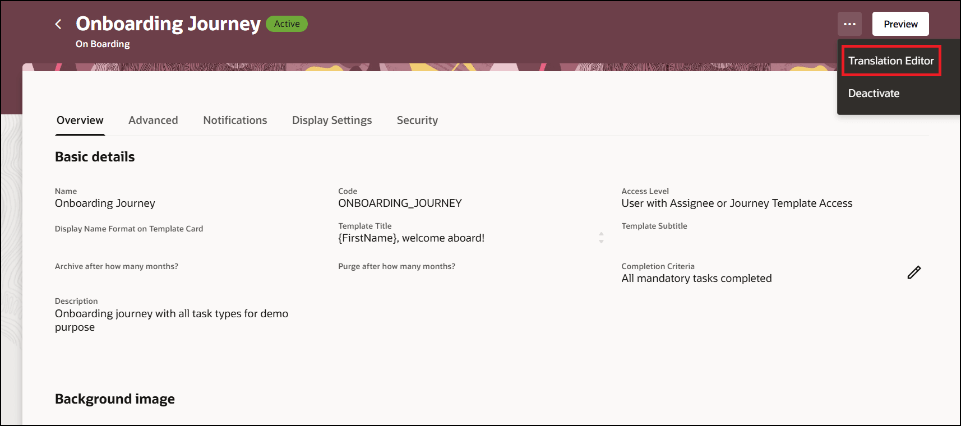Click the Template Title stepper arrows

tap(601, 238)
